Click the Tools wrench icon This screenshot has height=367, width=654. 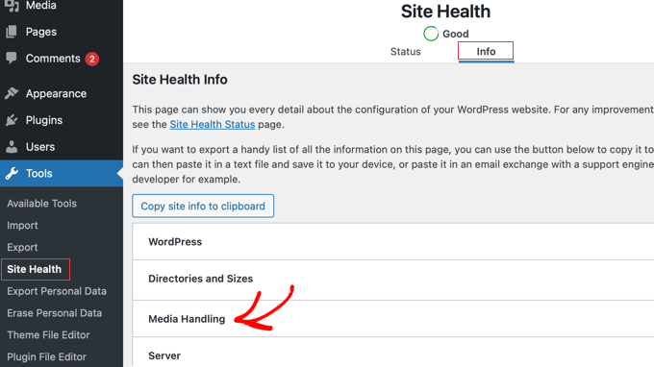[x=12, y=173]
